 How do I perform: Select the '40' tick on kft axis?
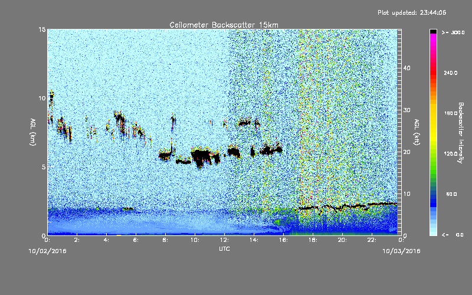click(x=407, y=68)
